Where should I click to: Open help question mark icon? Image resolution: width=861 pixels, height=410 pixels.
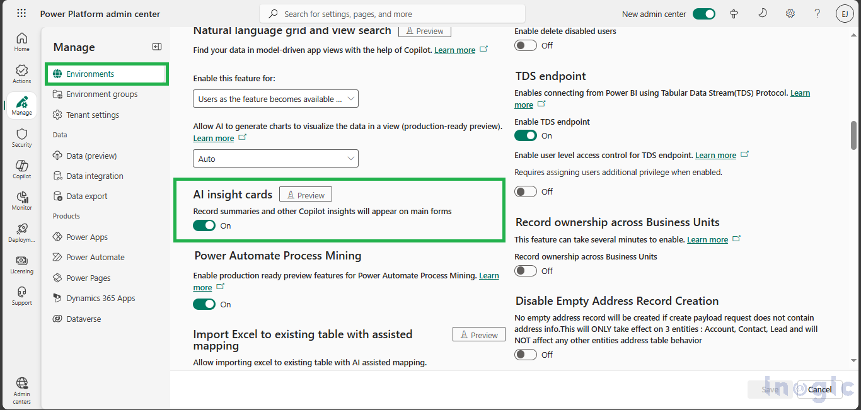[x=817, y=14]
